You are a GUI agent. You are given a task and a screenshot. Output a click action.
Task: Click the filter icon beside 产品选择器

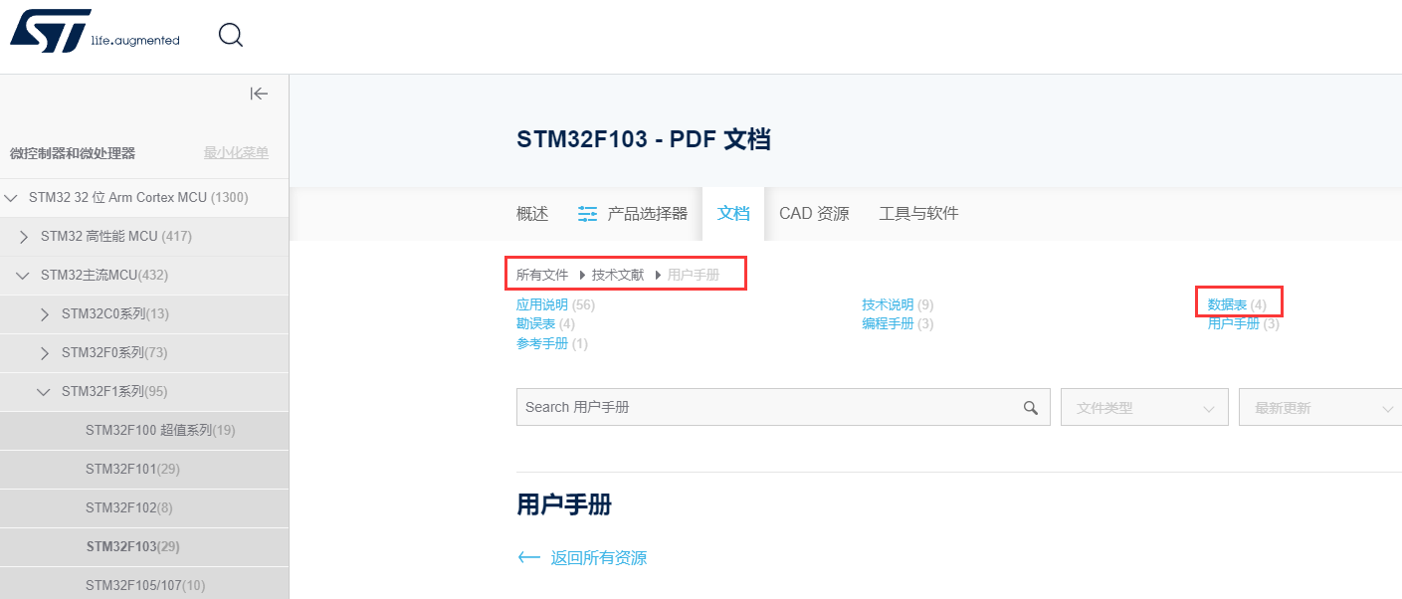[x=586, y=212]
